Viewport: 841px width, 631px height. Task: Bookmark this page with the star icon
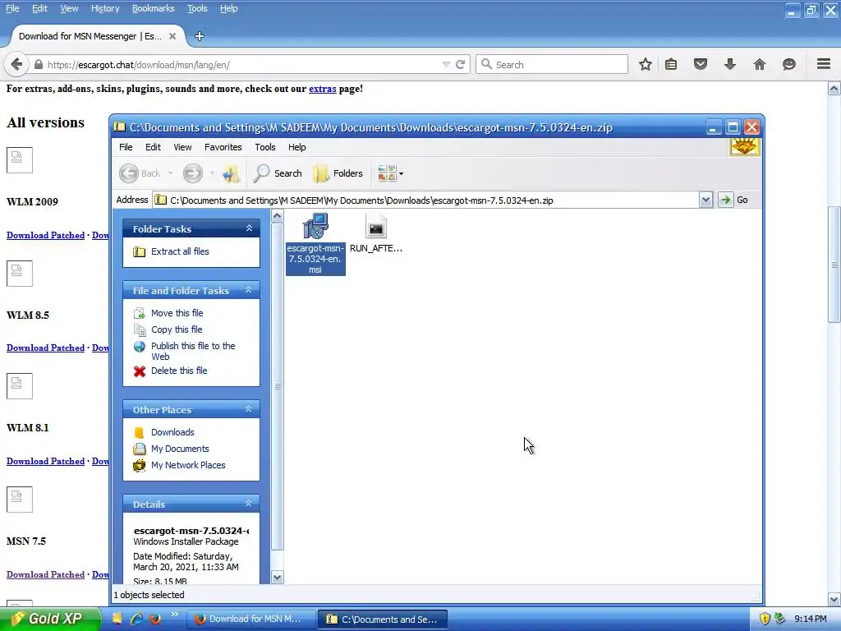point(646,64)
